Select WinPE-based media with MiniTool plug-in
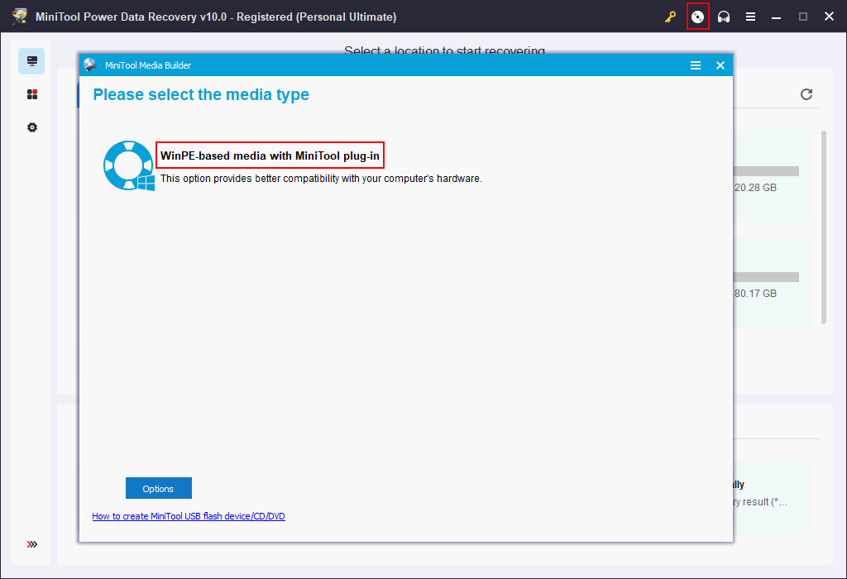 pos(270,156)
